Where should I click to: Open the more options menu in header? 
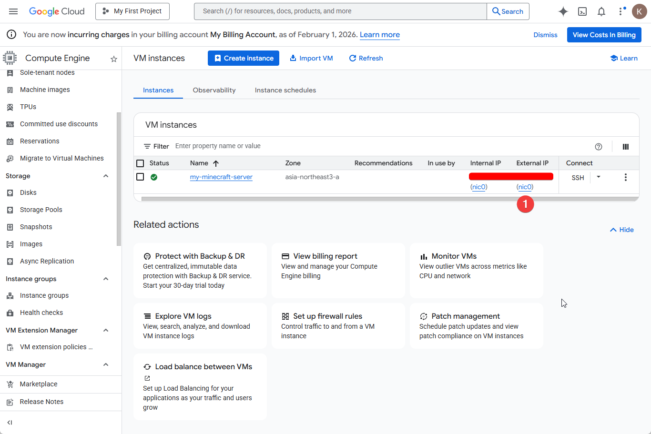620,11
